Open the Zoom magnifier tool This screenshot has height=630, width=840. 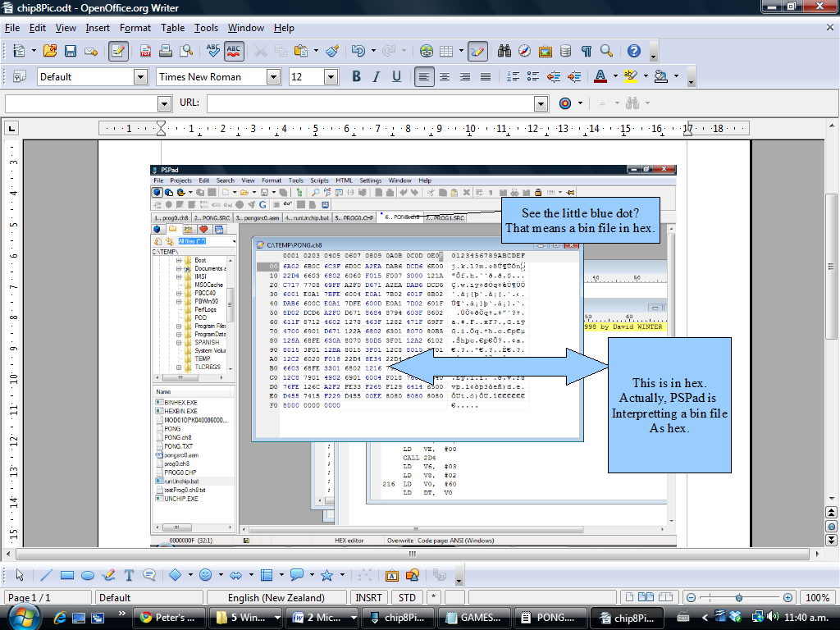pos(606,51)
